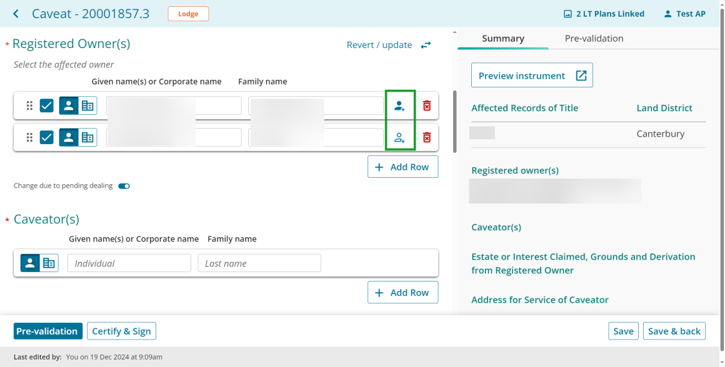Screen dimensions: 725x367
Task: Select corporate type icon in Caveator row
Action: click(49, 263)
